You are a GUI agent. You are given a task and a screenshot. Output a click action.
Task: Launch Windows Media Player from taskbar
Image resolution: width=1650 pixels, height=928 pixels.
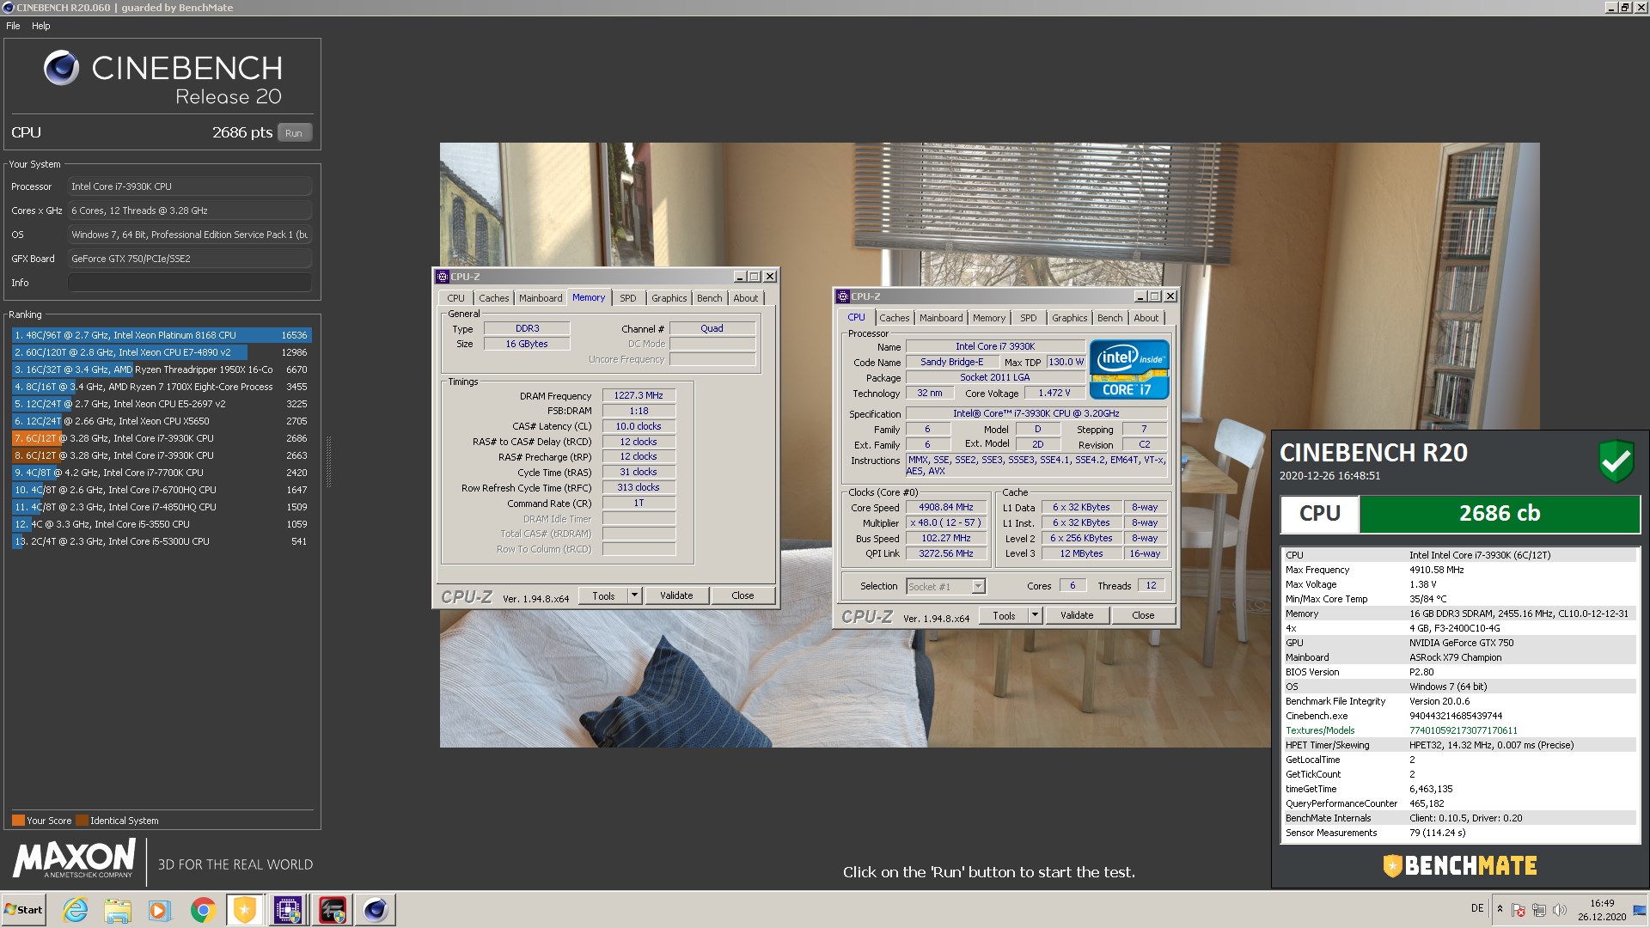click(x=160, y=910)
